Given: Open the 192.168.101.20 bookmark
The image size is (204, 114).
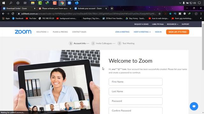Looking at the screenshot, I should pos(46,18).
